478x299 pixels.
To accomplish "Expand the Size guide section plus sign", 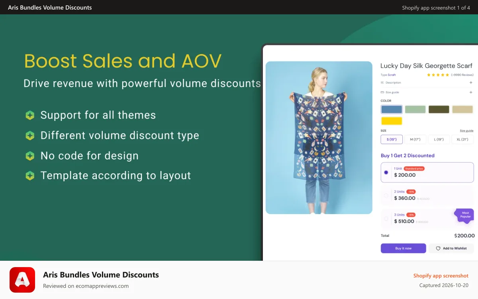I will (471, 92).
